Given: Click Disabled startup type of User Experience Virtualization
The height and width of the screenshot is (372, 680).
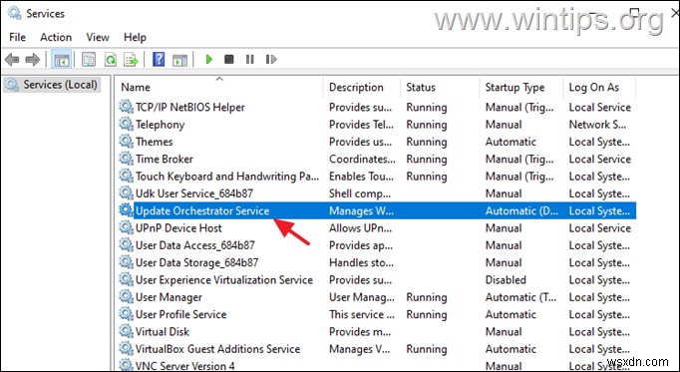Looking at the screenshot, I should point(506,280).
